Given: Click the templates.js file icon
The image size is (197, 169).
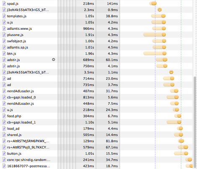Looking at the screenshot, I should point(4,16).
